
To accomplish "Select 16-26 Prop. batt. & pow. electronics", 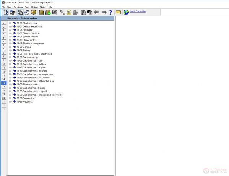I will 34,54.
